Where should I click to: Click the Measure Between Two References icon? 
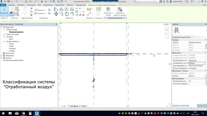click(x=89, y=14)
